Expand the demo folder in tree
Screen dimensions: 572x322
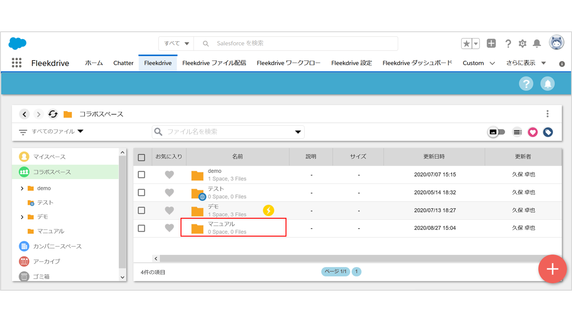pyautogui.click(x=22, y=188)
